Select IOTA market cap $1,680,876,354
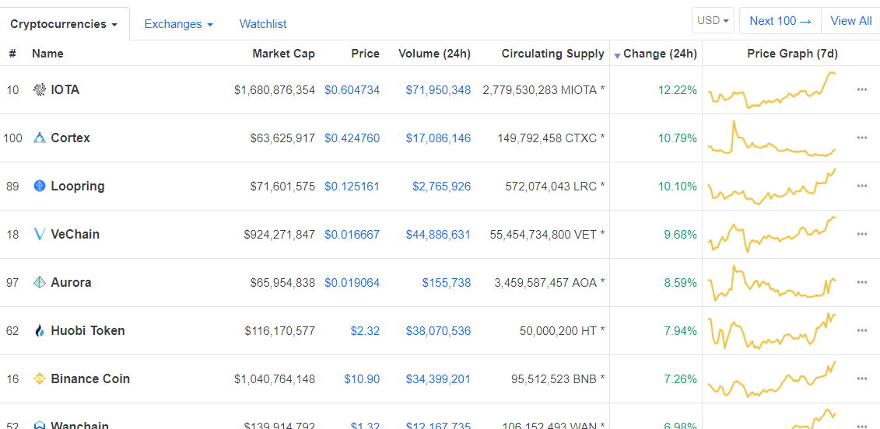Viewport: 880px width, 429px height. point(275,89)
